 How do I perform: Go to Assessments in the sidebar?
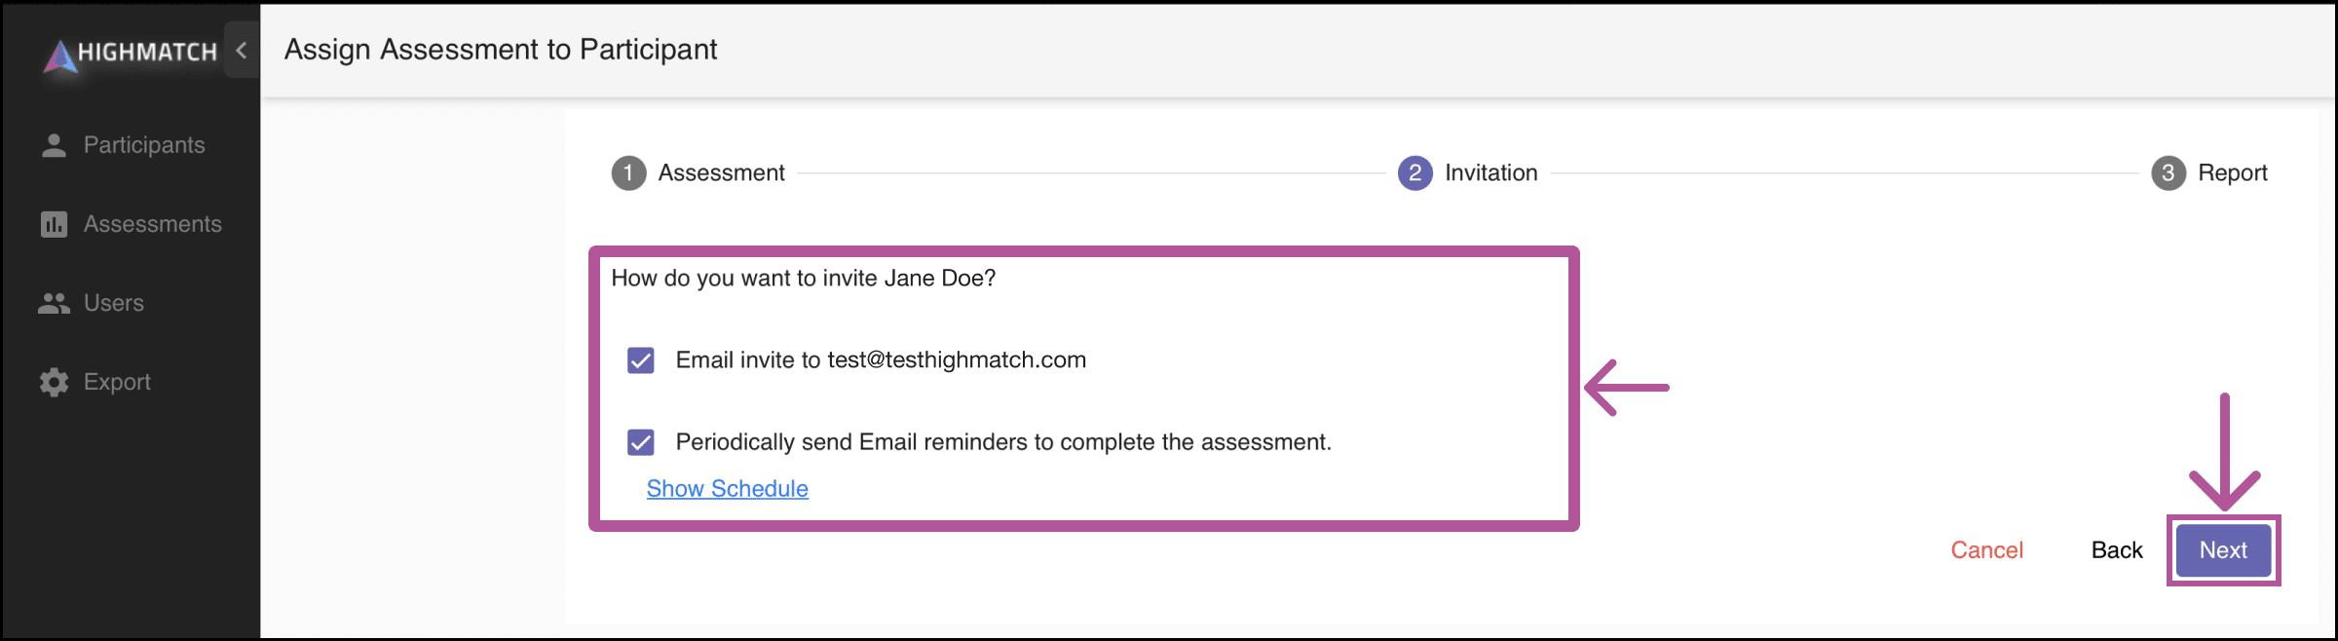tap(152, 224)
